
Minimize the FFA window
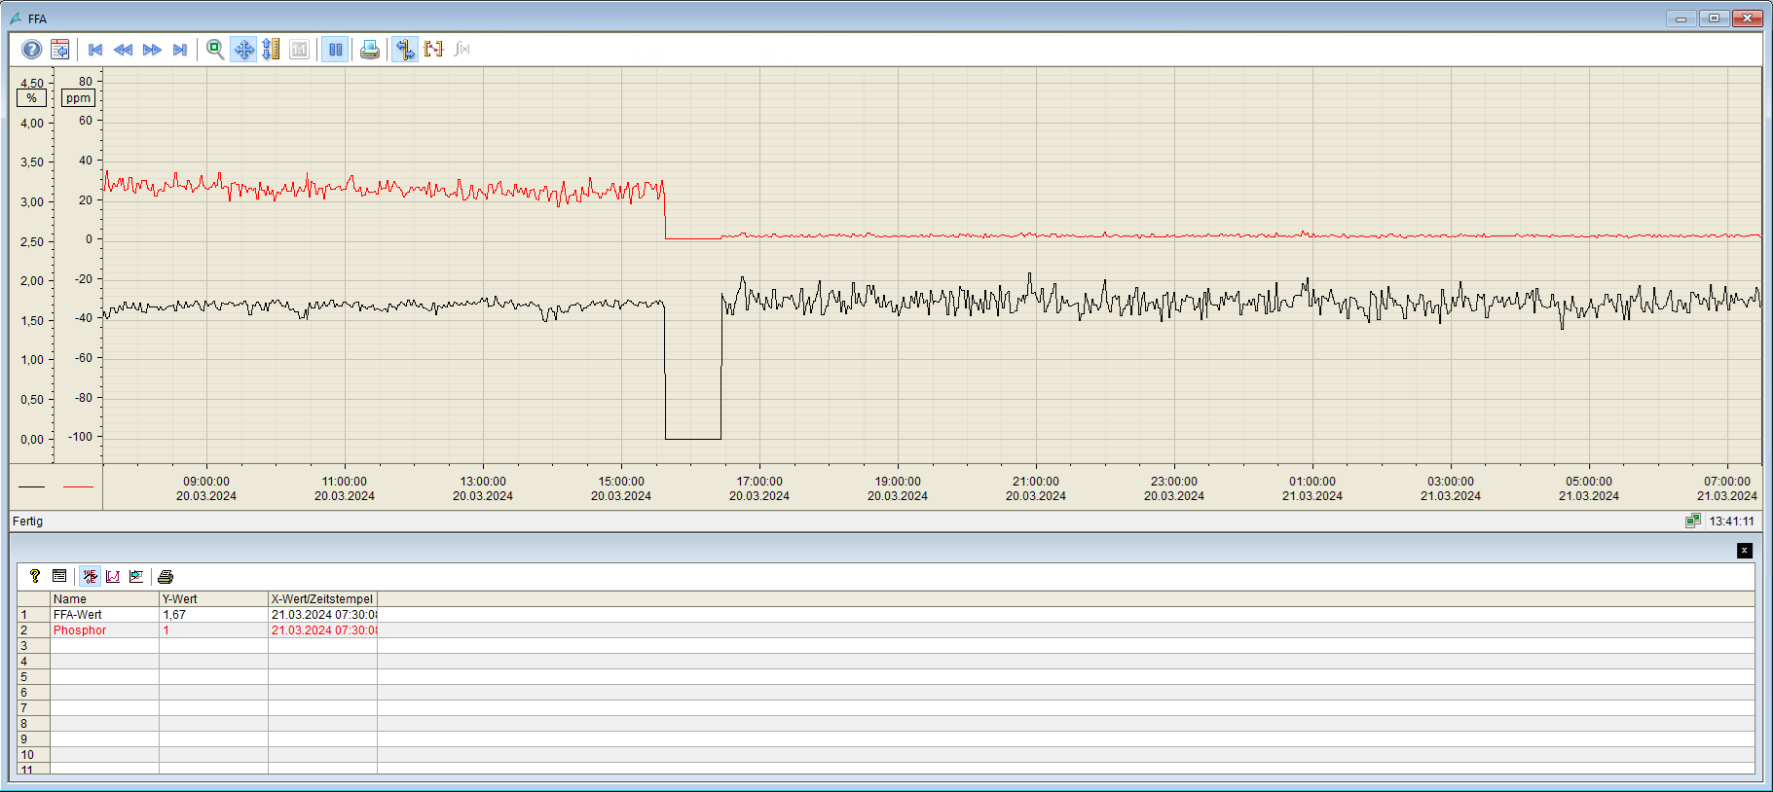point(1681,18)
